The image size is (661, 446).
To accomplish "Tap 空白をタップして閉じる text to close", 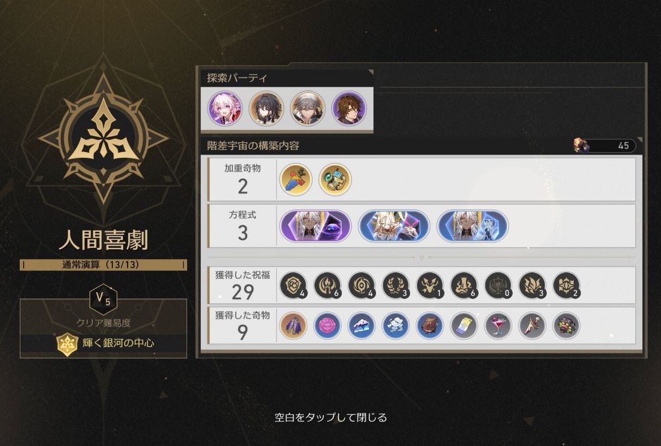I will pos(330,418).
